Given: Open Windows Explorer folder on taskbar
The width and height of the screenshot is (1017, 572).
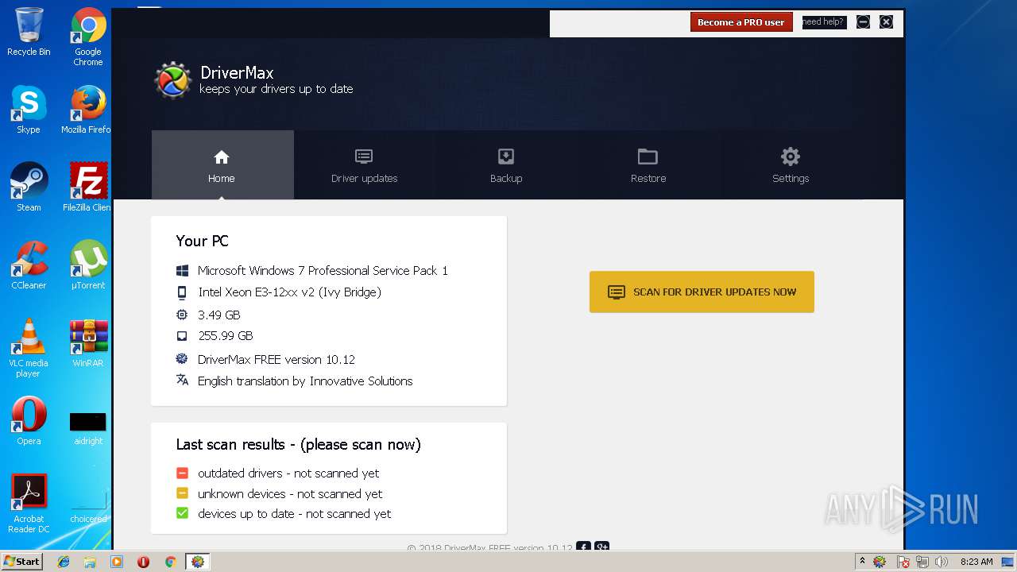Looking at the screenshot, I should click(x=90, y=562).
